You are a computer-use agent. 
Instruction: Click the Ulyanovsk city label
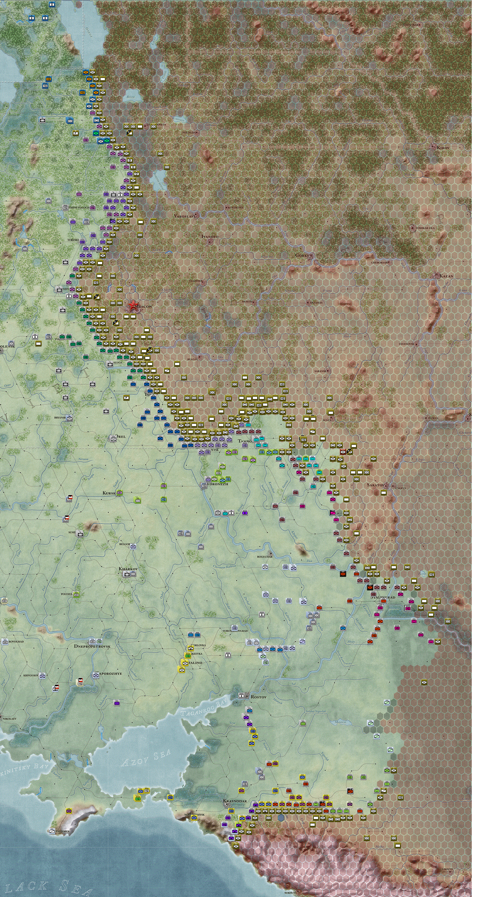pyautogui.click(x=406, y=344)
